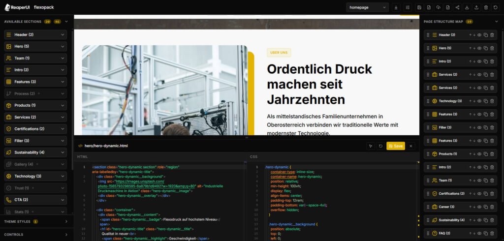
Task: Click the floppy disk save icon in top toolbar
Action: click(419, 7)
